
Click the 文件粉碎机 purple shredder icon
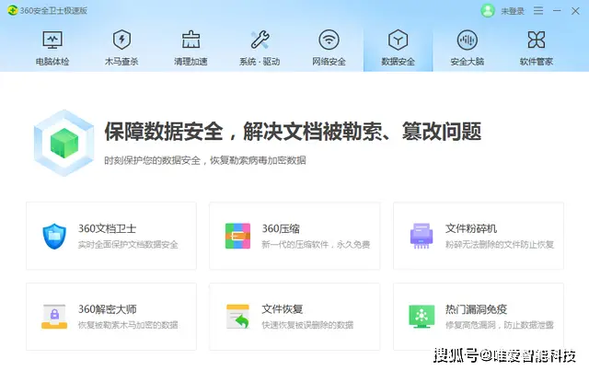coord(422,236)
